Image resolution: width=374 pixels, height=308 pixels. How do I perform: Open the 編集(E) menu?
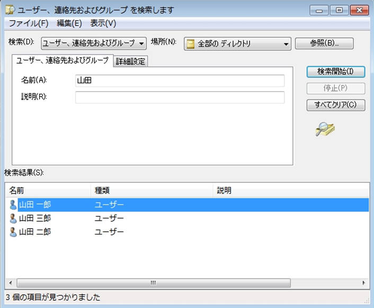click(69, 23)
